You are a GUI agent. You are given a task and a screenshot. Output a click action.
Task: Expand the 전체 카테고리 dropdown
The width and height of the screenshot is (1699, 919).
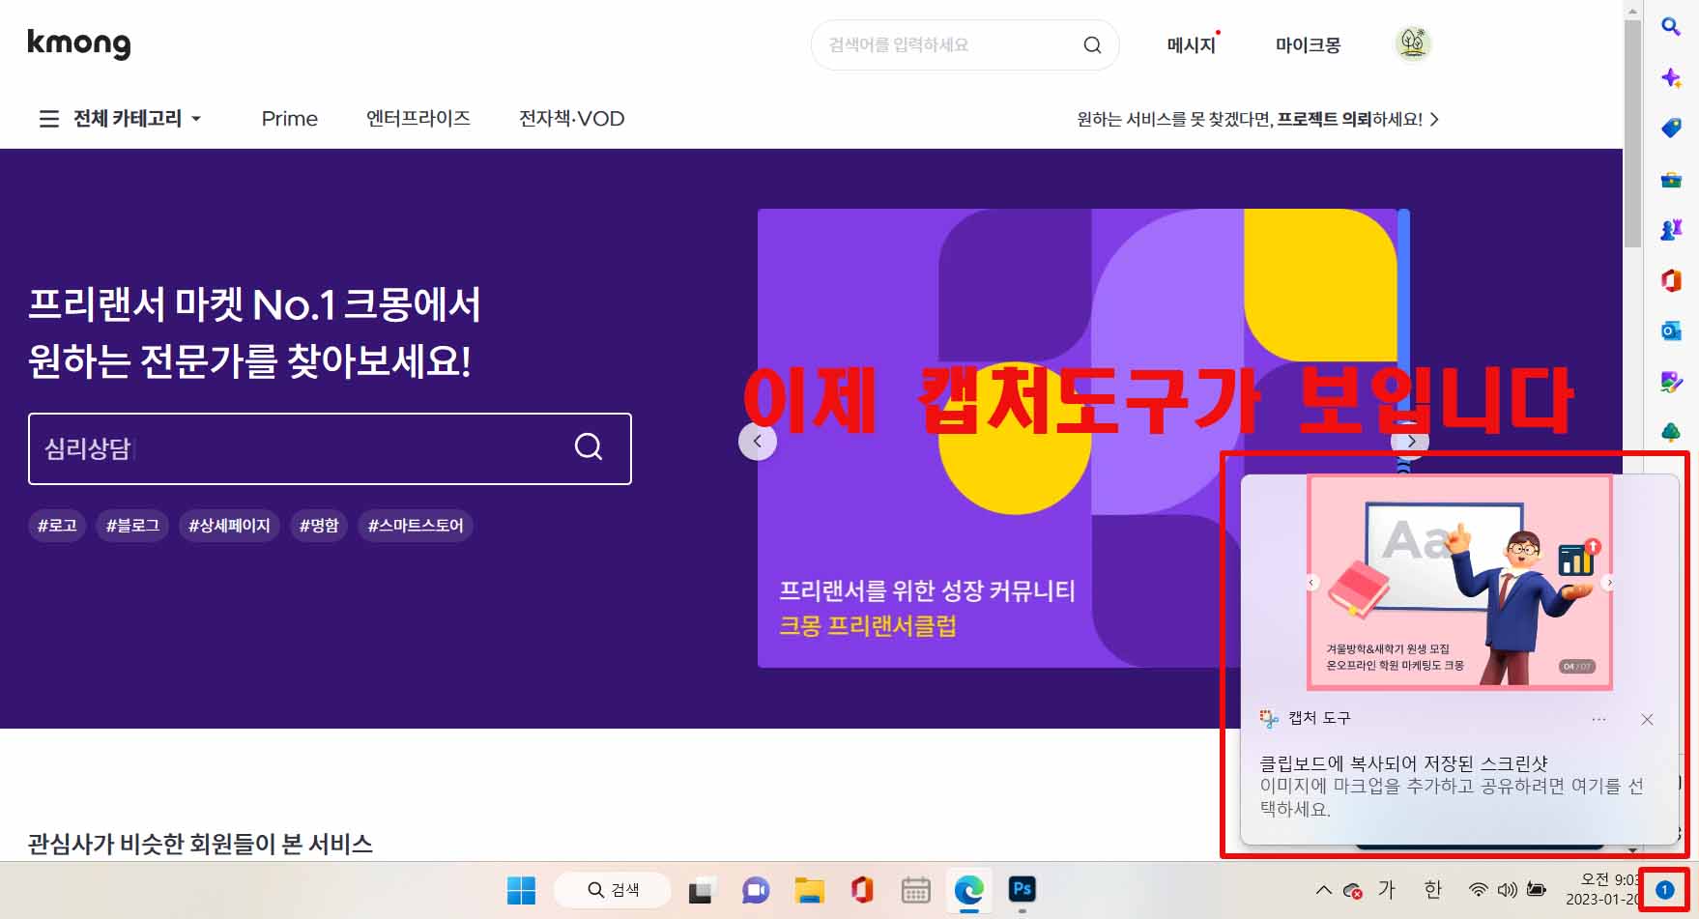tap(196, 119)
